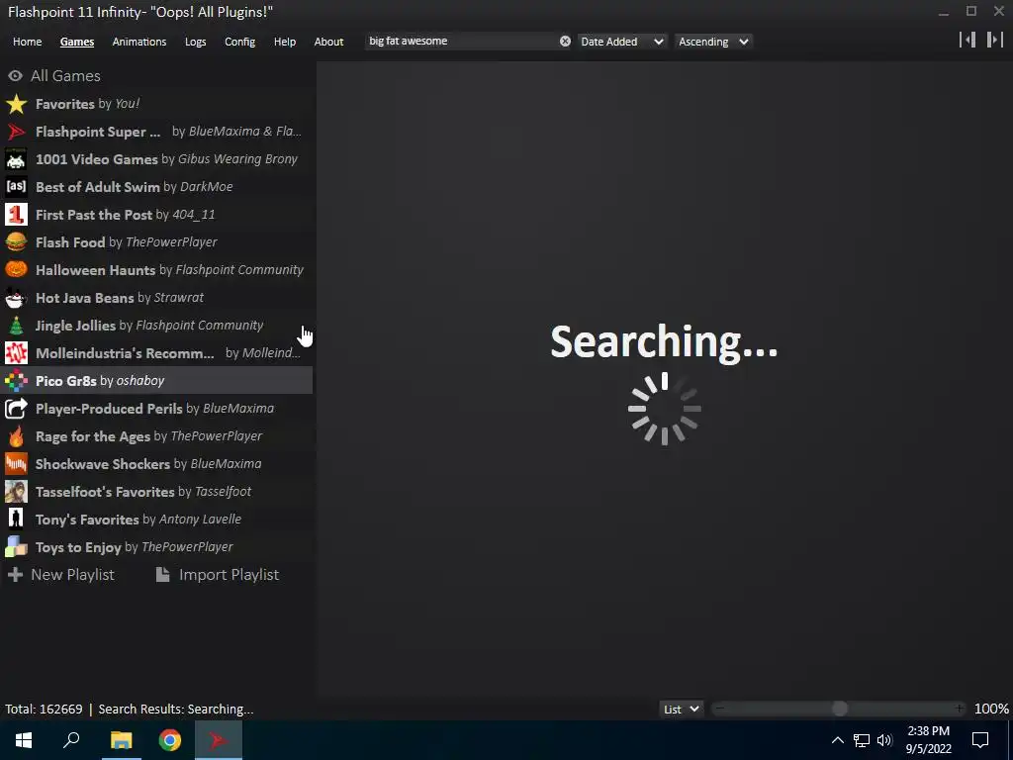Click the Flash Food burger icon
This screenshot has width=1013, height=760.
point(16,242)
